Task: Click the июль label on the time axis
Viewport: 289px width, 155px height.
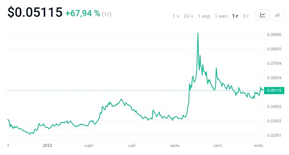Action: point(173,145)
